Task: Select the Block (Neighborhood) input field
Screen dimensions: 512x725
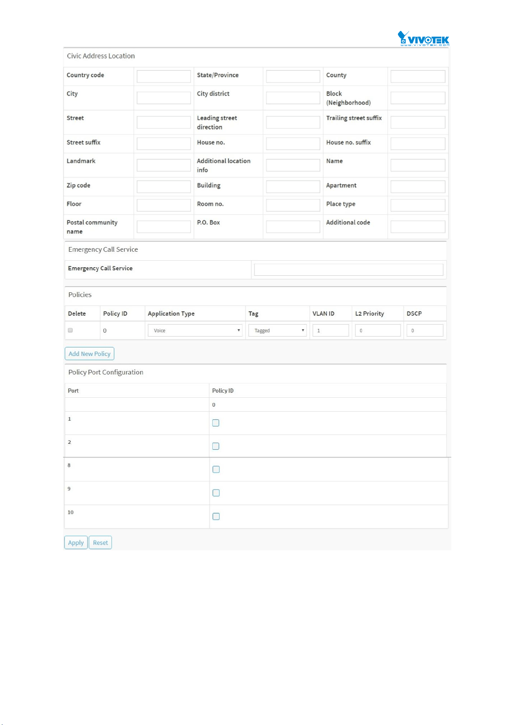Action: click(418, 98)
